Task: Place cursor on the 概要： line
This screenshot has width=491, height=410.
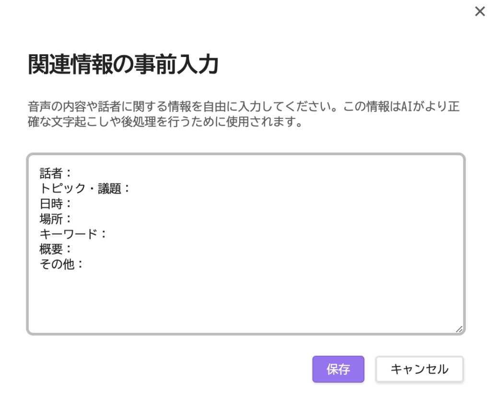Action: (x=56, y=249)
